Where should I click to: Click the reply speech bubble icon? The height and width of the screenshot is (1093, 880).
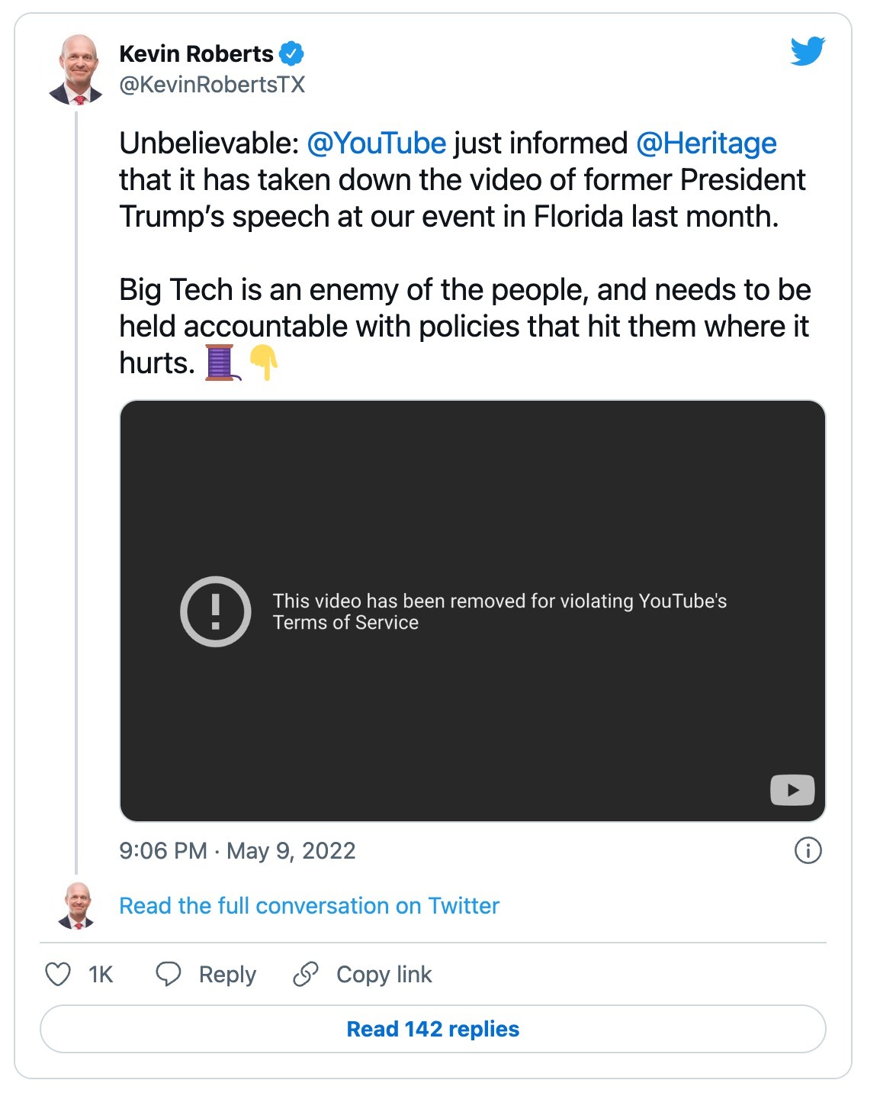[168, 974]
